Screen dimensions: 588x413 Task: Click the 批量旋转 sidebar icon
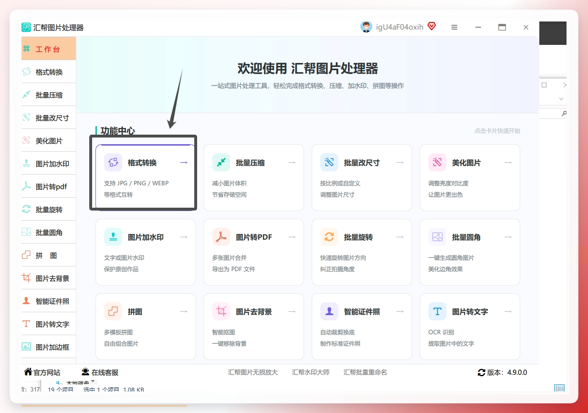pos(26,209)
